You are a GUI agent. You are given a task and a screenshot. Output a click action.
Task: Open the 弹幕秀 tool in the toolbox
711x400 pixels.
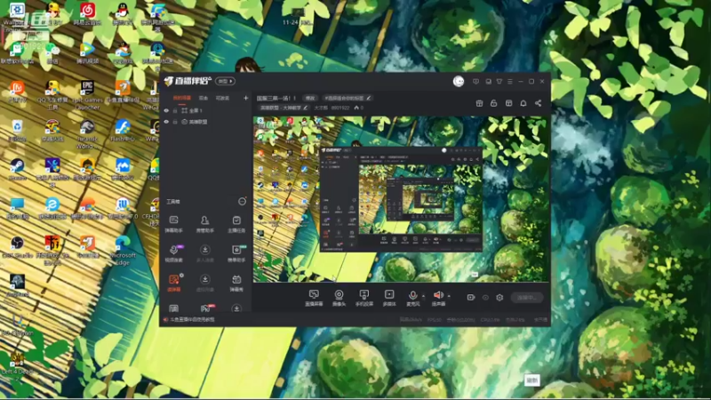(x=236, y=283)
